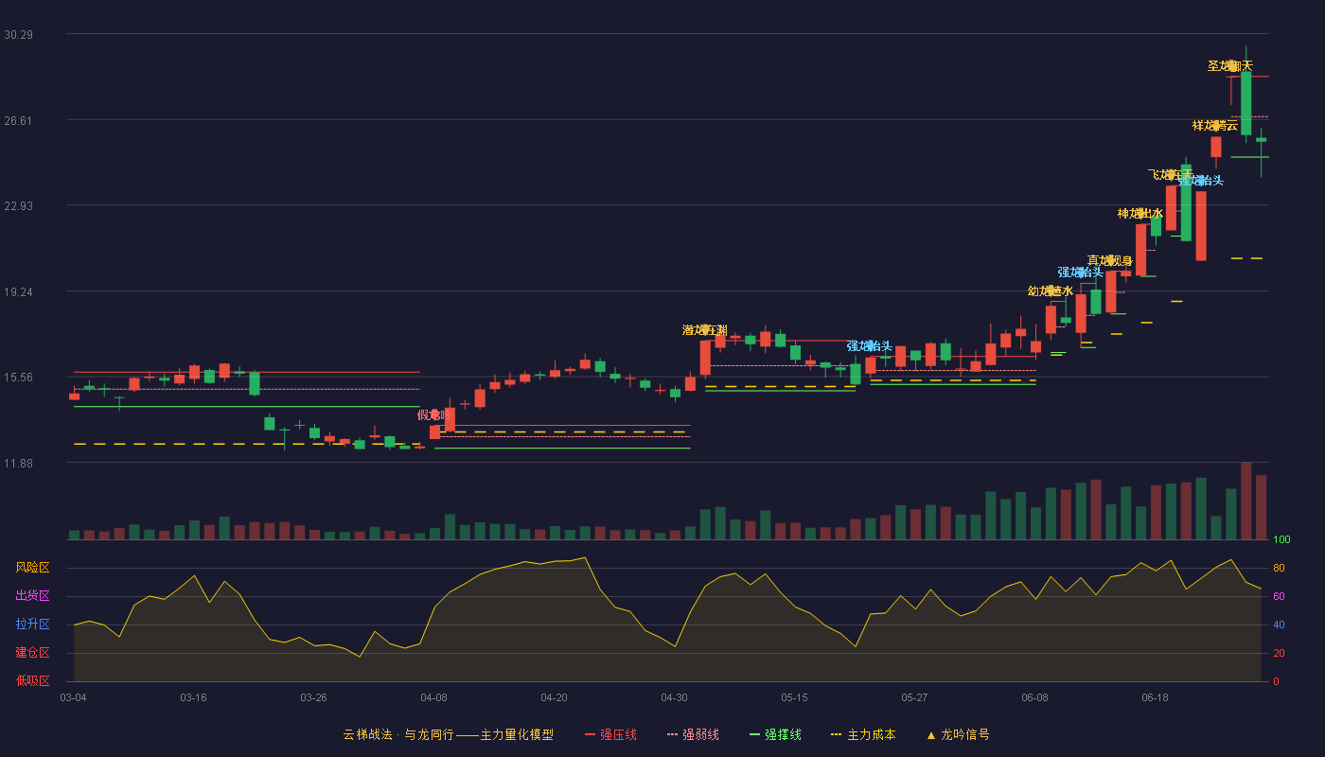Click the 04-30 date axis label
This screenshot has width=1325, height=757.
[674, 697]
